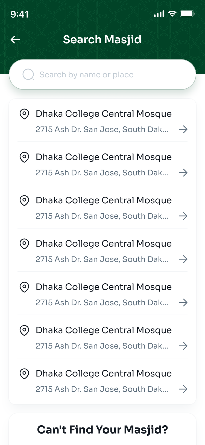This screenshot has width=205, height=445.
Task: Open second result using its right arrow
Action: point(183,173)
